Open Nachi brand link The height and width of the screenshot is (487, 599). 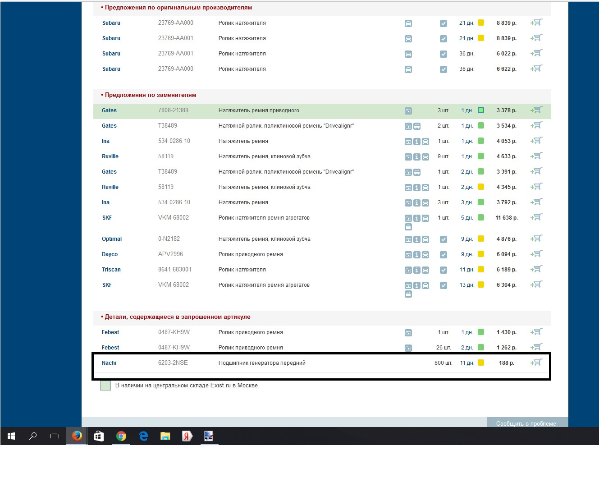109,363
